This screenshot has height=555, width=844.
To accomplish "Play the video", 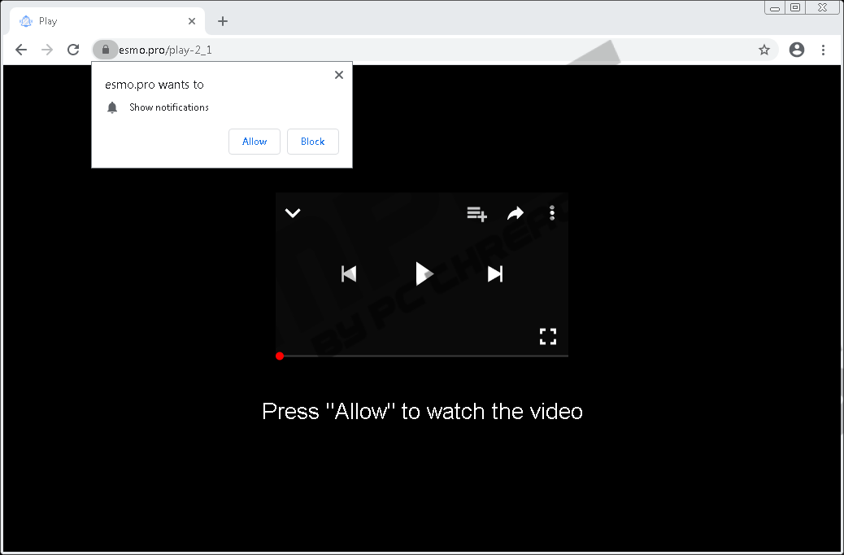I will (422, 273).
